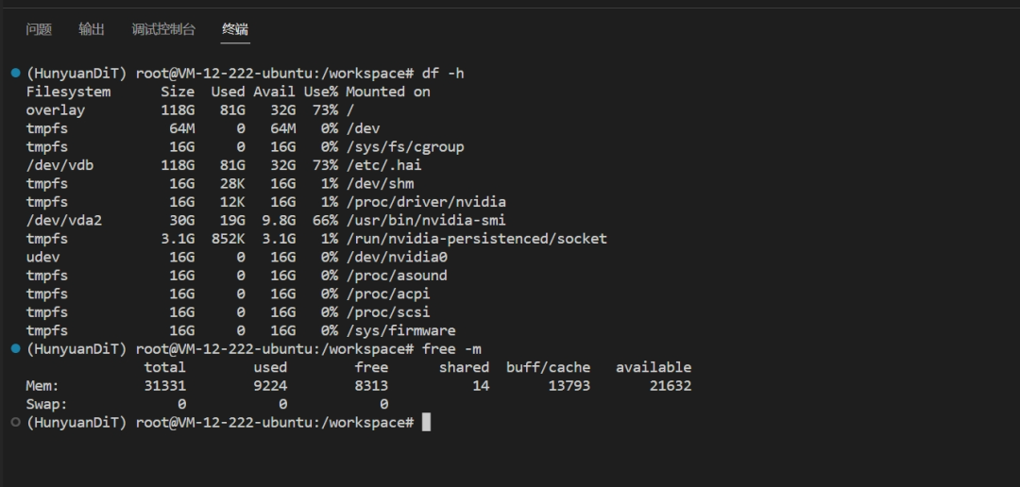Screen dimensions: 1020x487
Task: Click the blue dot beside free -m command
Action: (x=16, y=348)
